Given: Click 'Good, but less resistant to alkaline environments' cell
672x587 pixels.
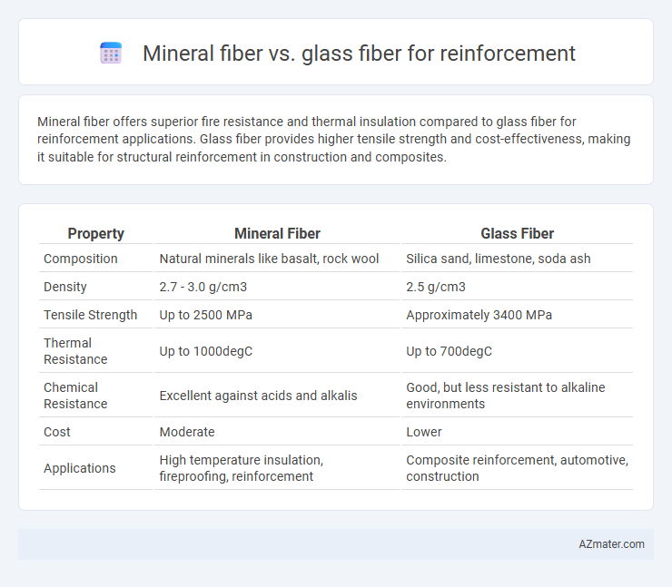Looking at the screenshot, I should pyautogui.click(x=506, y=396).
